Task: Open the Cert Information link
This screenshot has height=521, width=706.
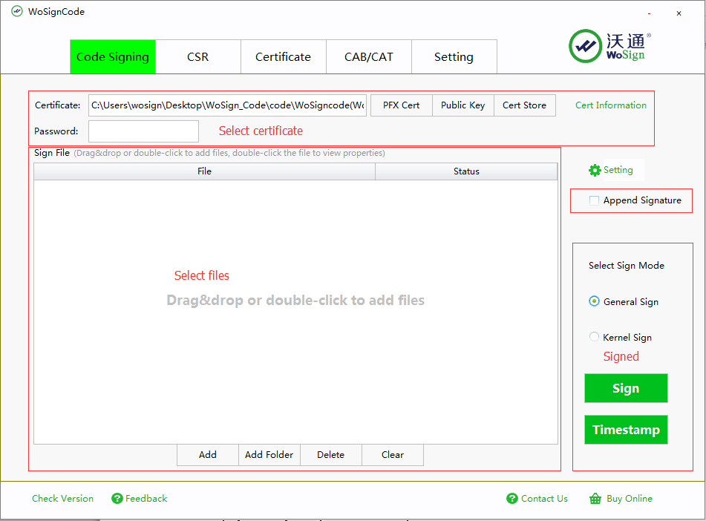Action: tap(611, 105)
